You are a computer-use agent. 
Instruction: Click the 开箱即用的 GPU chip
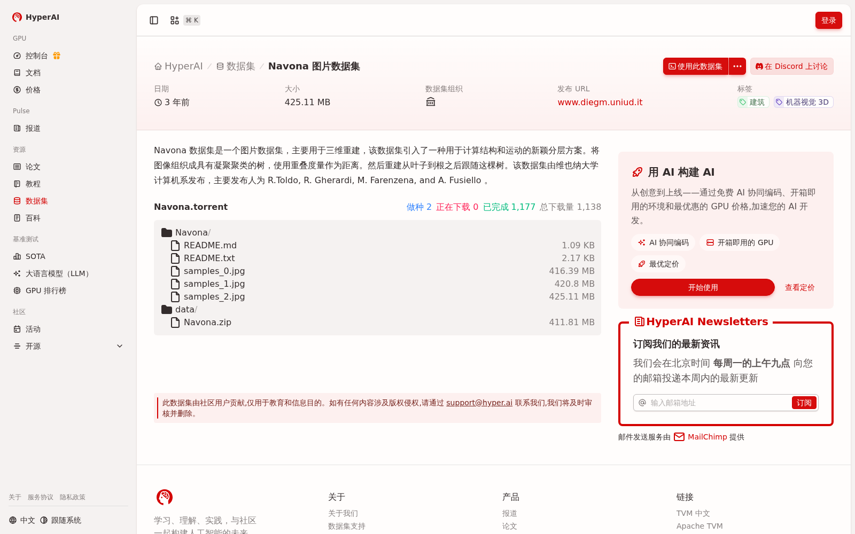coord(740,242)
